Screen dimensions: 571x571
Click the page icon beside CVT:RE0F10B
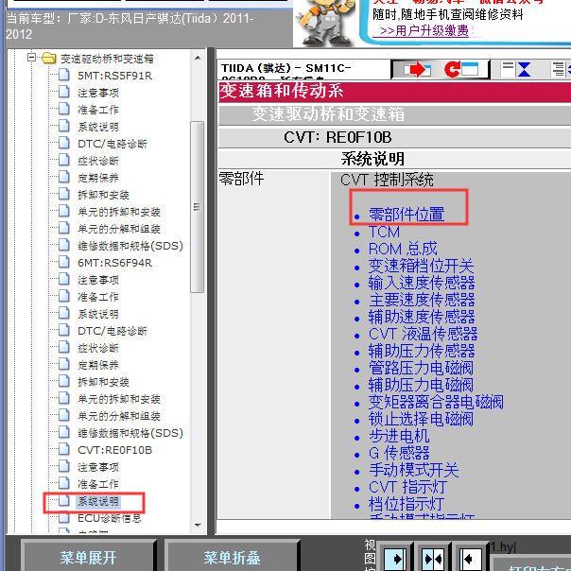click(64, 449)
